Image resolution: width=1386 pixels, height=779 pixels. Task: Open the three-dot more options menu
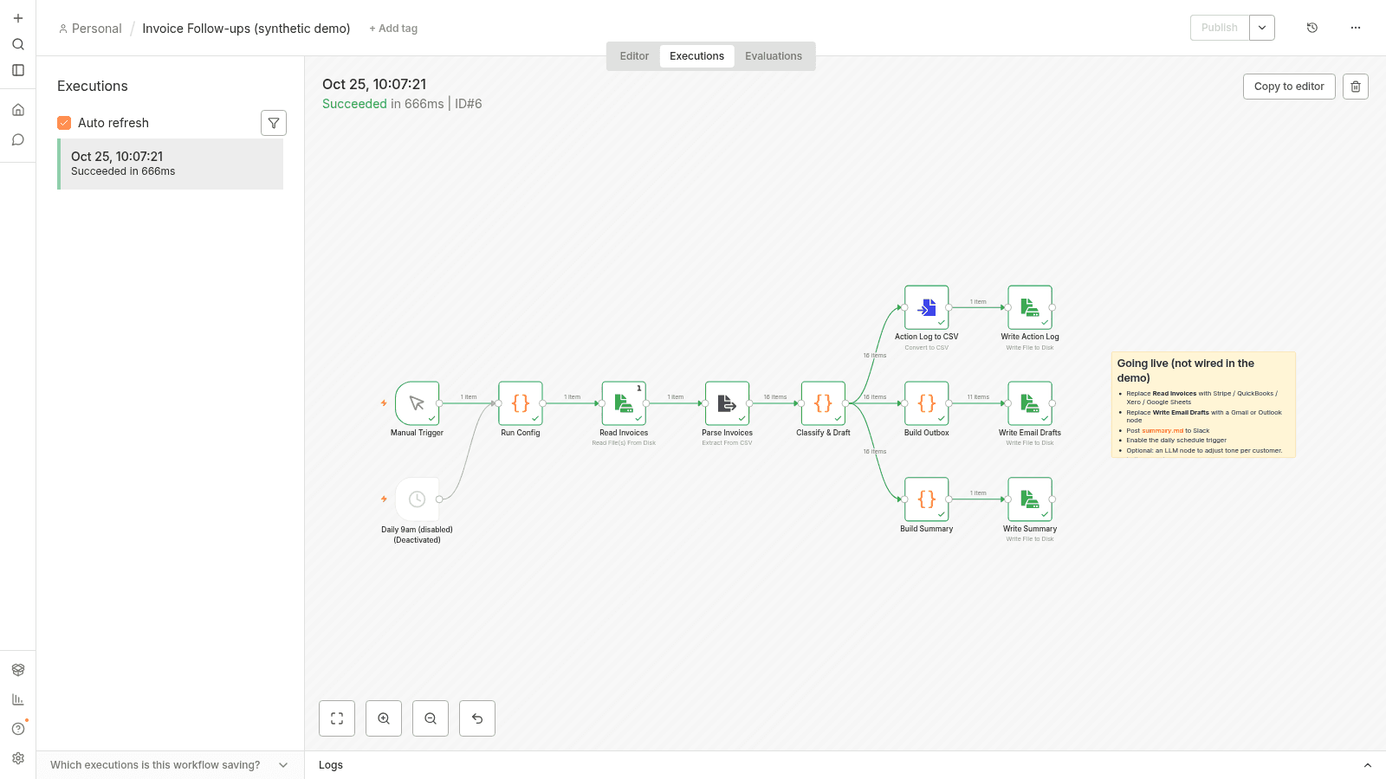[x=1356, y=28]
